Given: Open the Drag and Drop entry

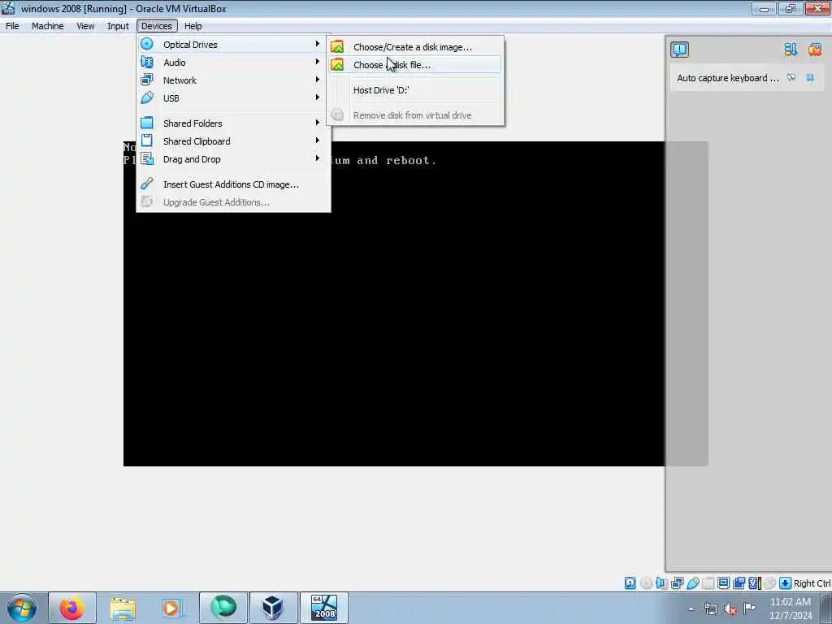Looking at the screenshot, I should [232, 159].
